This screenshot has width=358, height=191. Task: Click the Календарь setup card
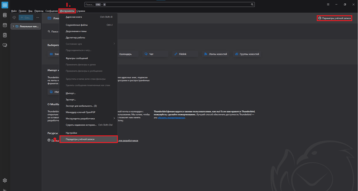click(128, 54)
